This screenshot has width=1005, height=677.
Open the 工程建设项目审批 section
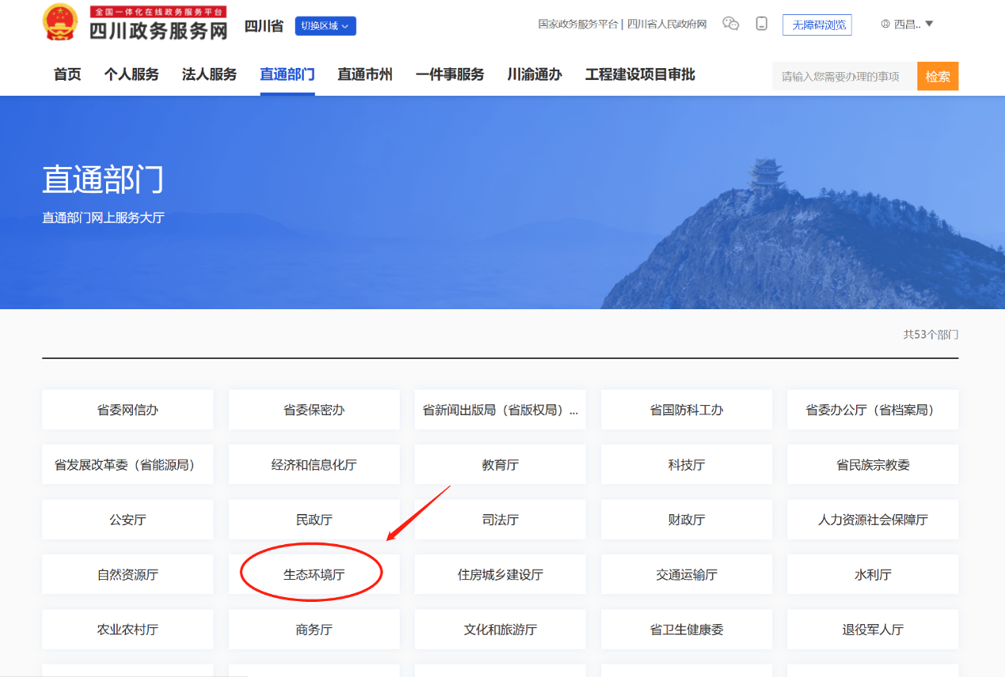pyautogui.click(x=639, y=74)
